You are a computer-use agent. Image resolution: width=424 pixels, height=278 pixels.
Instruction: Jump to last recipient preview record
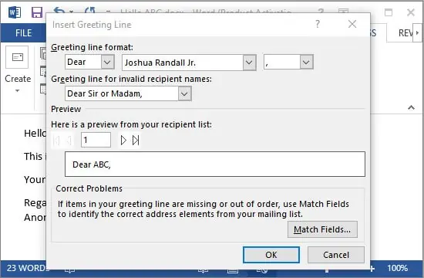(x=136, y=140)
